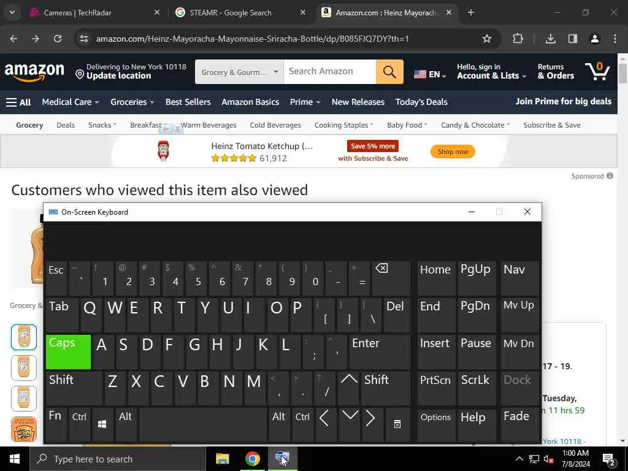Click in the Search Amazon field

click(x=329, y=72)
